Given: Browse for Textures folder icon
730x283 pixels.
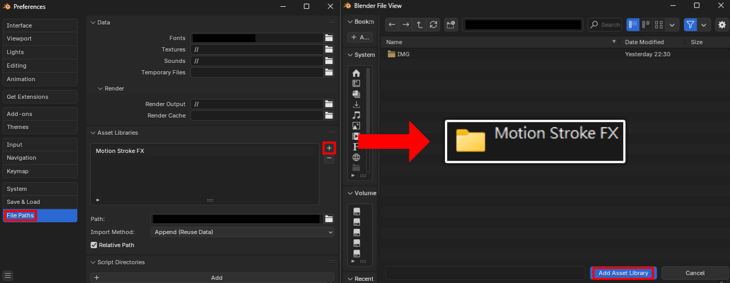Looking at the screenshot, I should click(x=329, y=49).
